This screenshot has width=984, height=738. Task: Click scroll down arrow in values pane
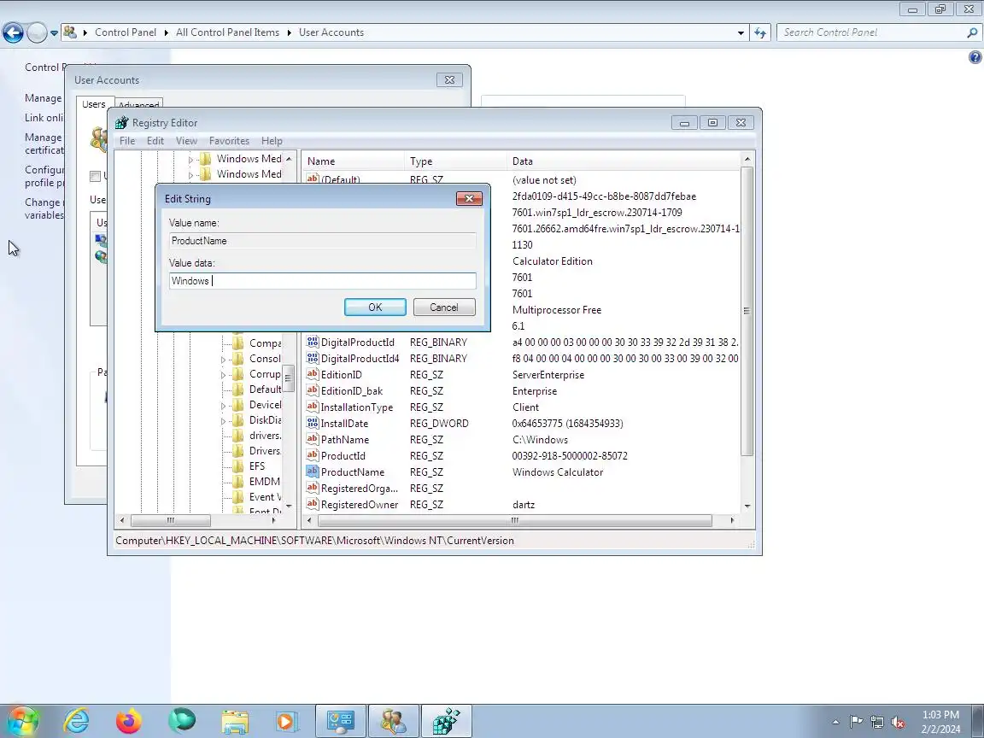[747, 506]
